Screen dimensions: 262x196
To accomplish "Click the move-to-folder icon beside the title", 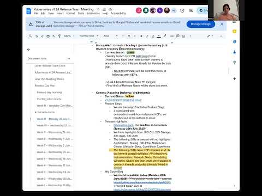I will [104, 9].
